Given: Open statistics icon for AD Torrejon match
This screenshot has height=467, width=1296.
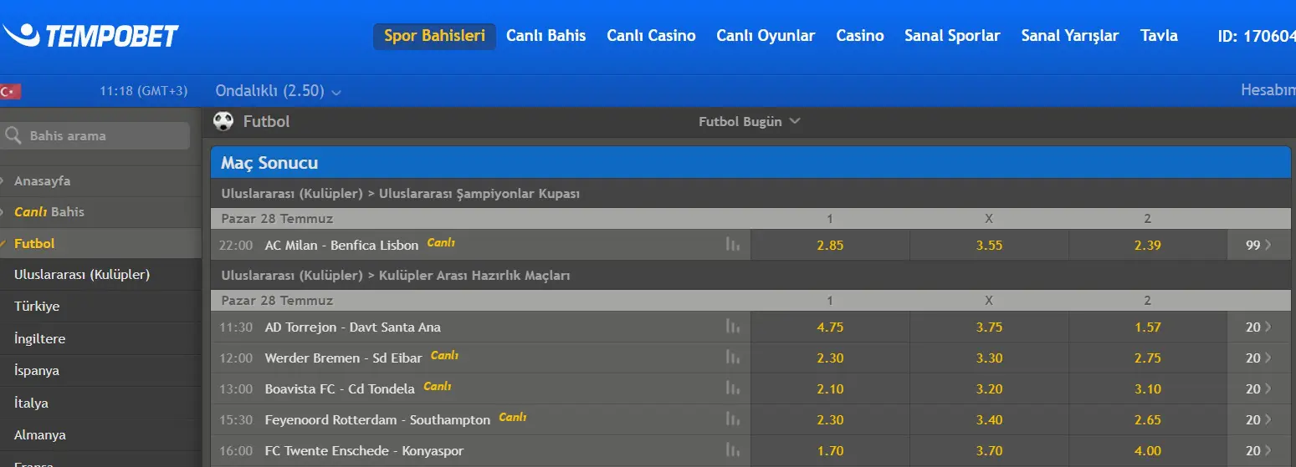Looking at the screenshot, I should click(733, 327).
